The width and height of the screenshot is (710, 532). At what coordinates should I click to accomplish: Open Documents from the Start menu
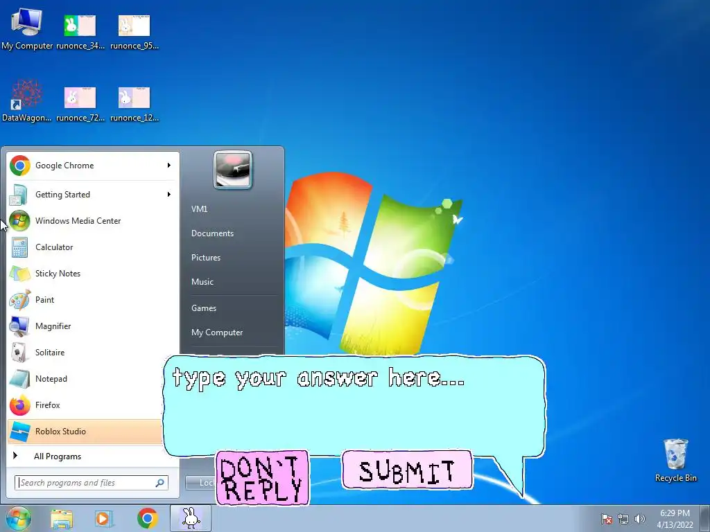coord(212,233)
